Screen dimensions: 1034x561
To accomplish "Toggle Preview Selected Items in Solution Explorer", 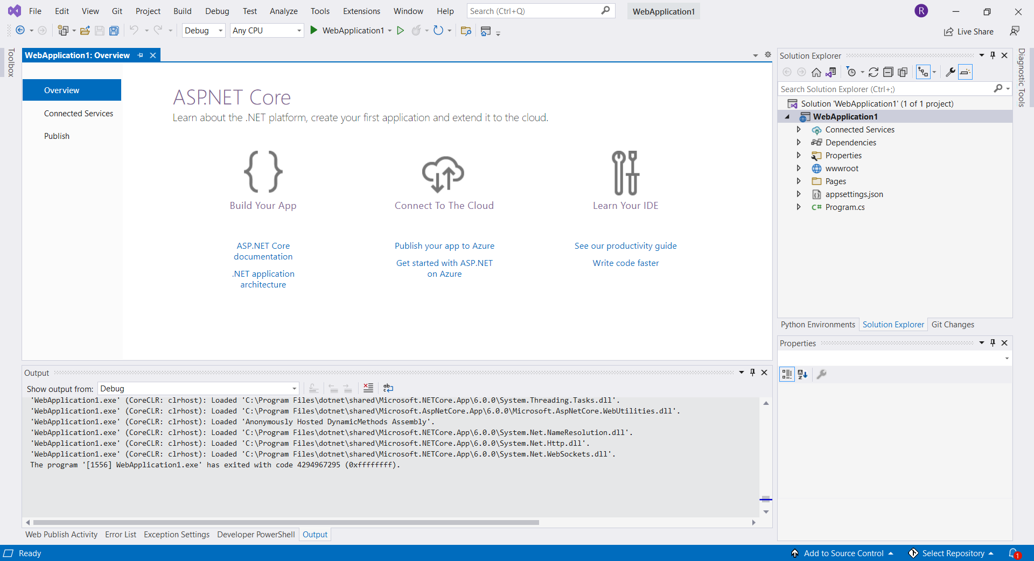I will coord(965,72).
